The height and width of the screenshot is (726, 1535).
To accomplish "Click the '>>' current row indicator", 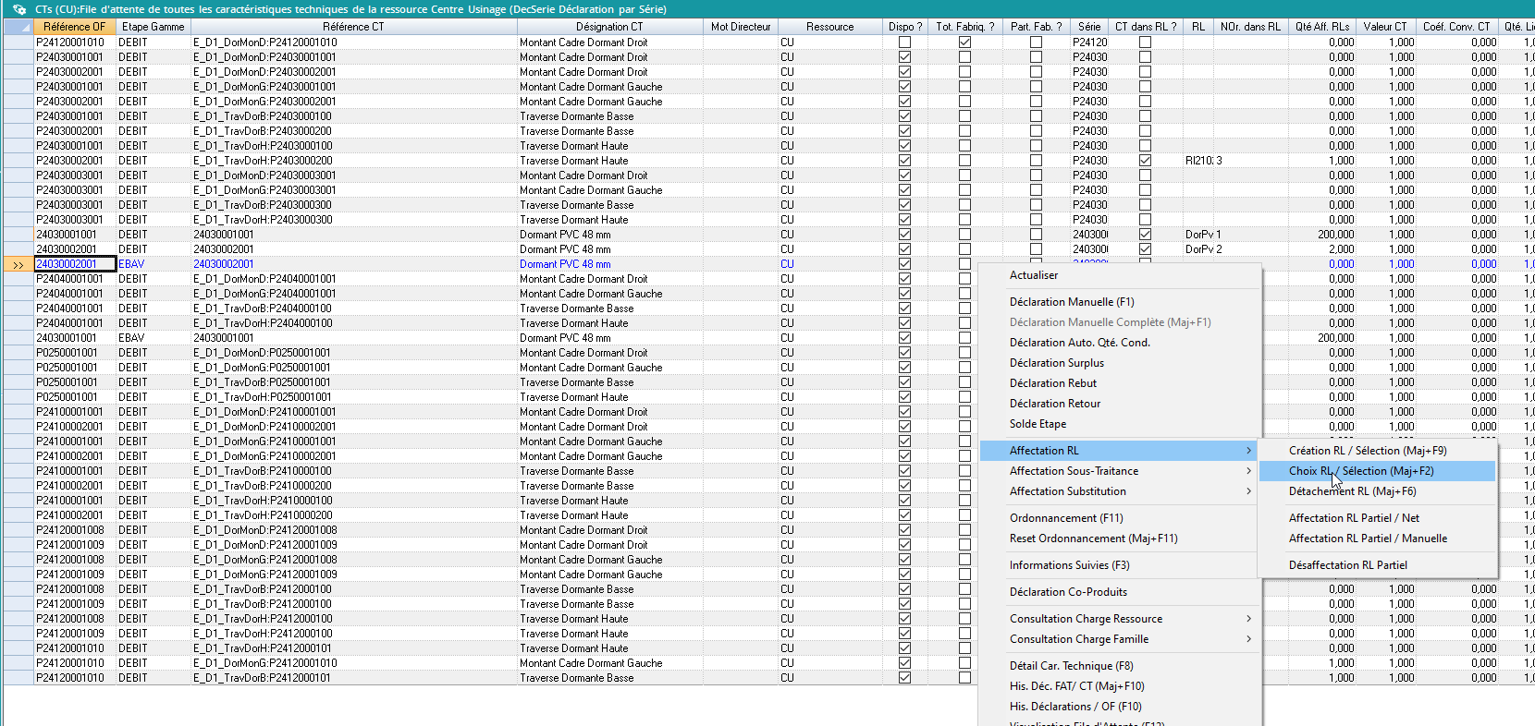I will pos(18,265).
